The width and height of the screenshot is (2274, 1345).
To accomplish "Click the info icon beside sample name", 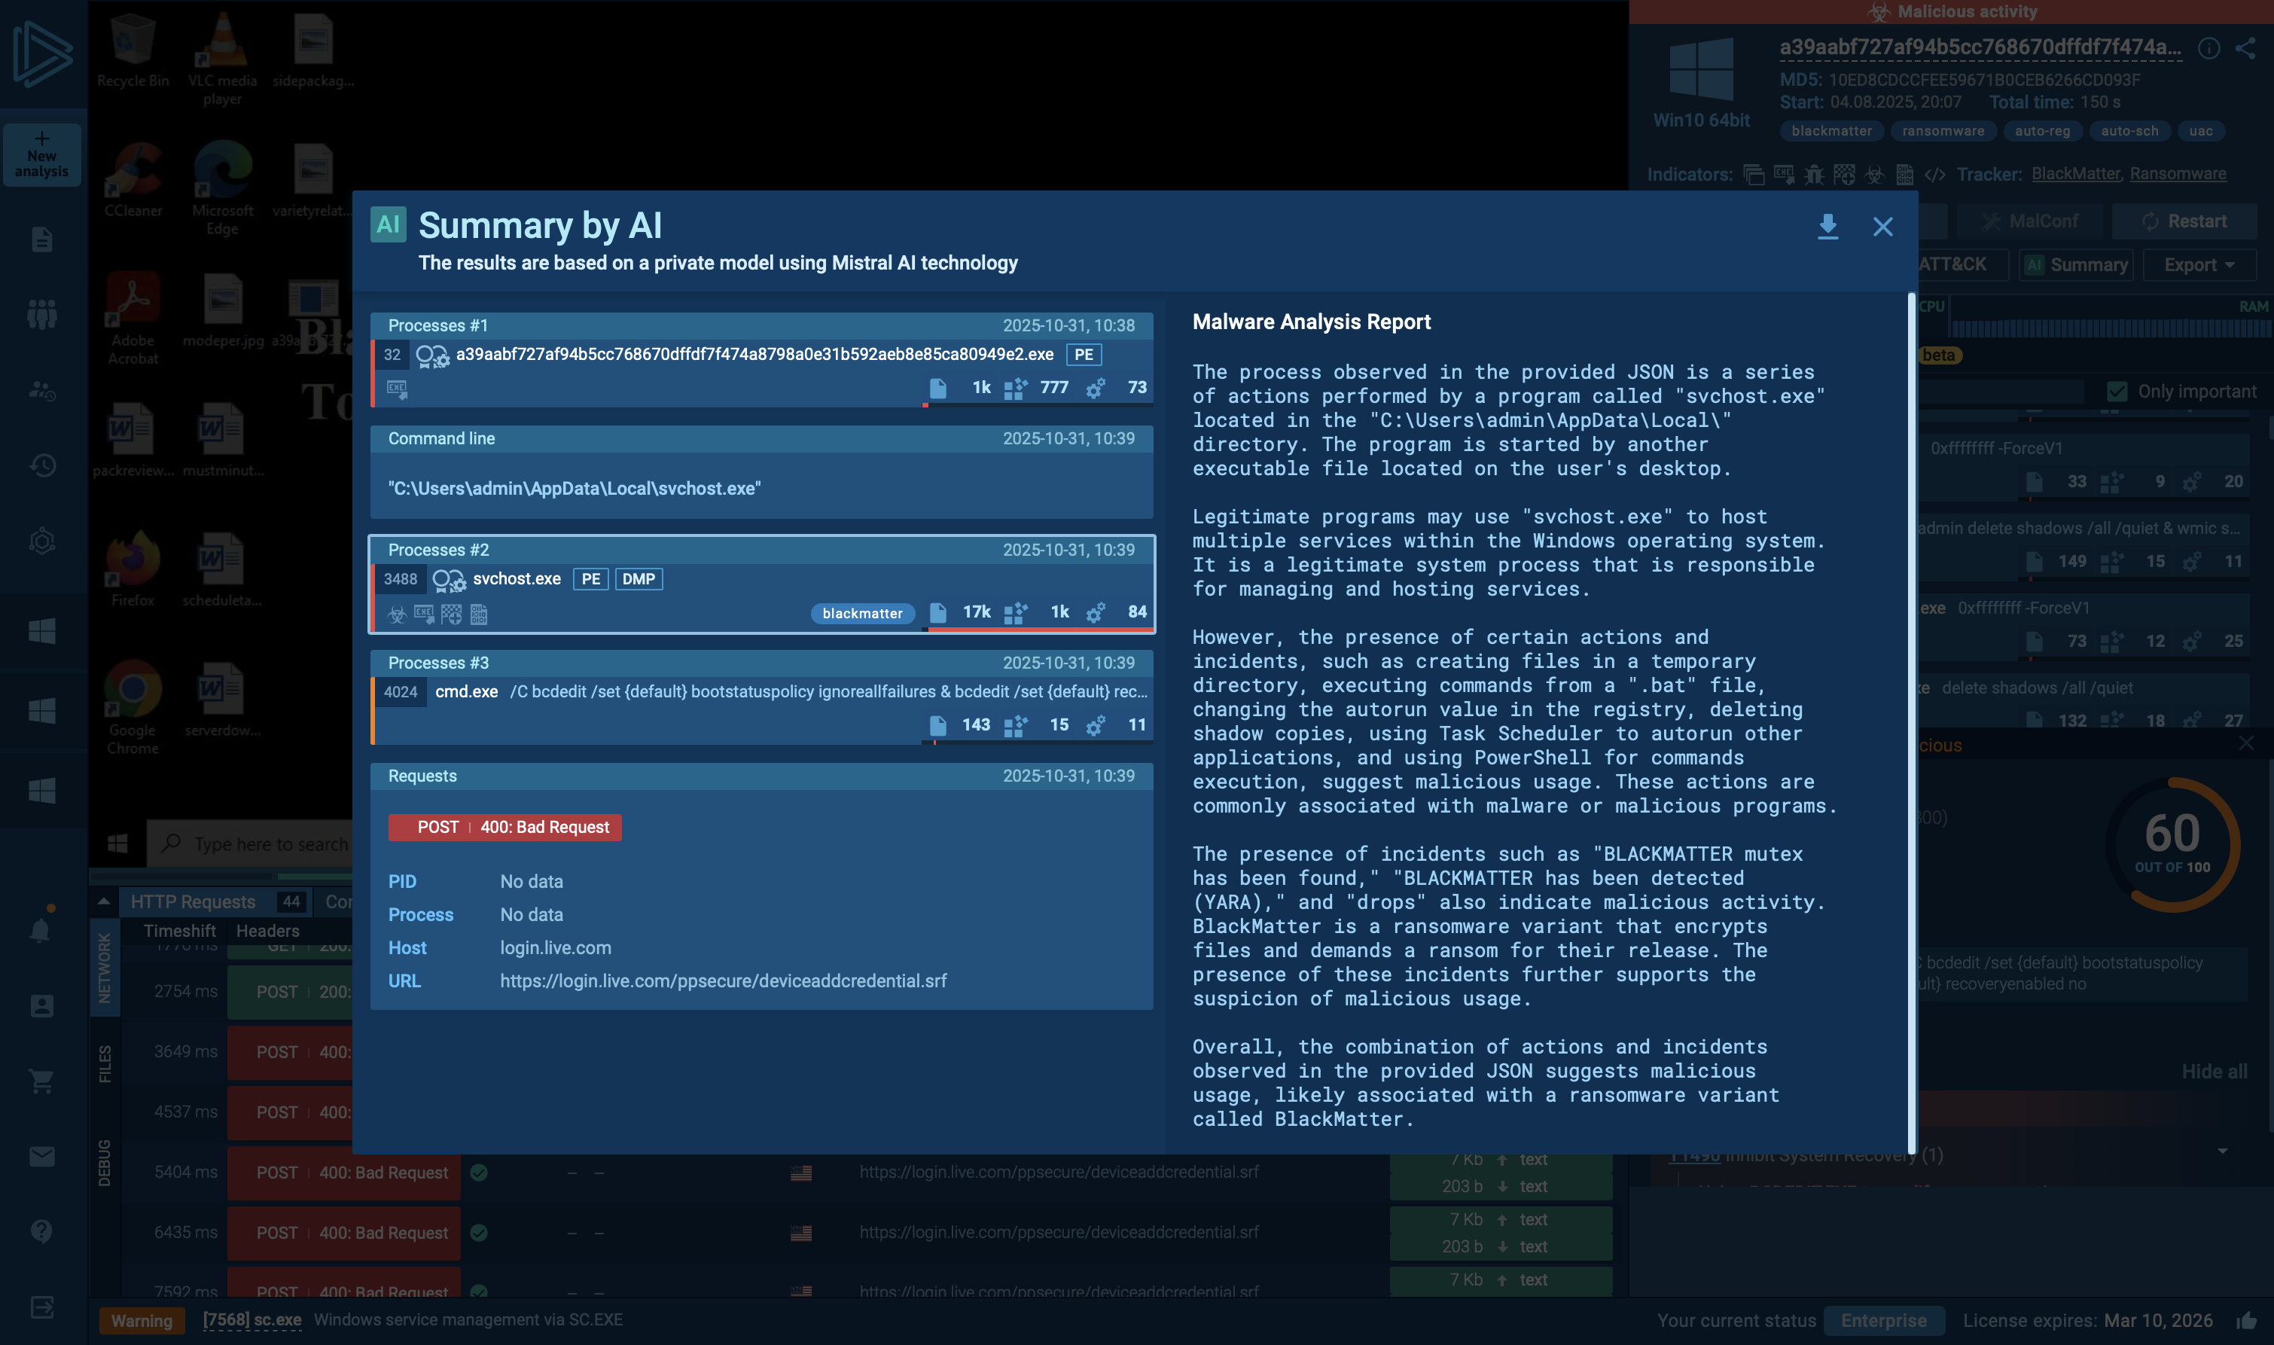I will point(2208,48).
